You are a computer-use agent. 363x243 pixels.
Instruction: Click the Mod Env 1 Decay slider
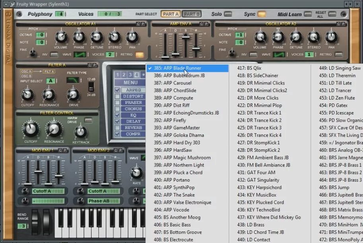pos(38,172)
